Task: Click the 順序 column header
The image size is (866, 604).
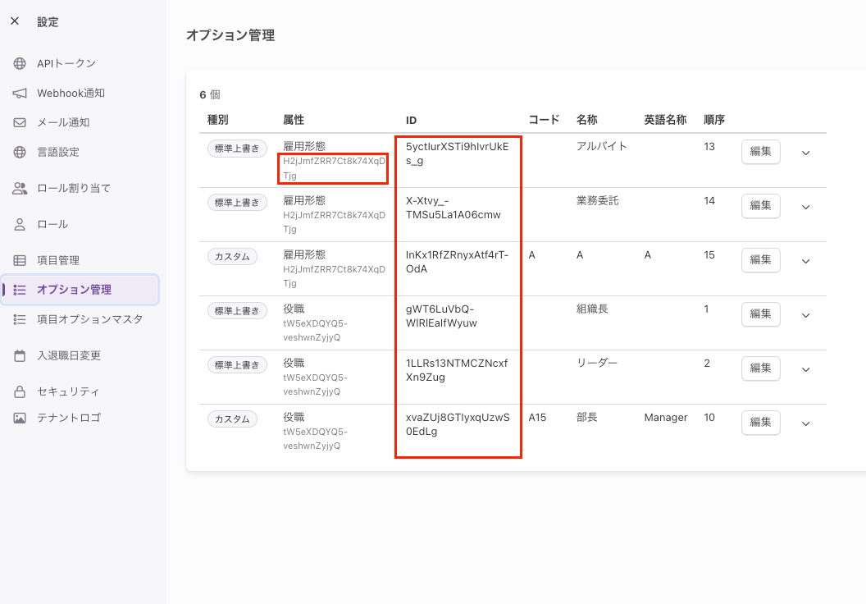Action: coord(714,120)
